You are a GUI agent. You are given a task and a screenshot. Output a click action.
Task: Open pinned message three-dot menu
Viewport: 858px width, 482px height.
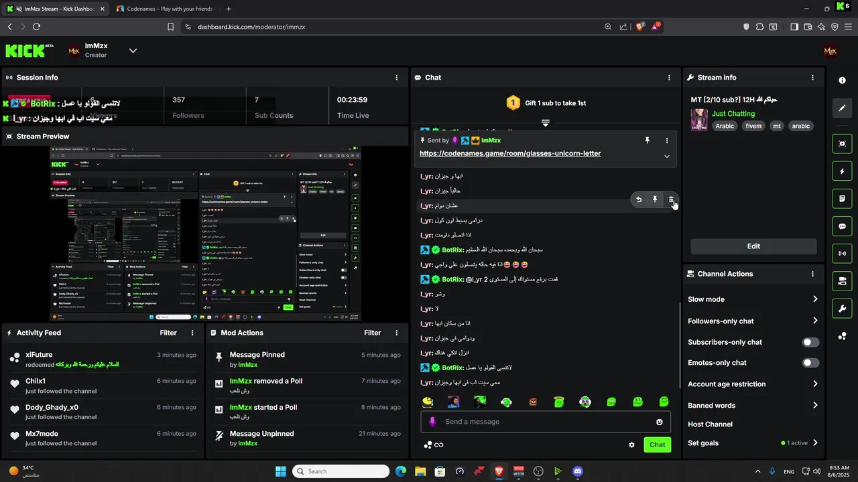point(666,141)
